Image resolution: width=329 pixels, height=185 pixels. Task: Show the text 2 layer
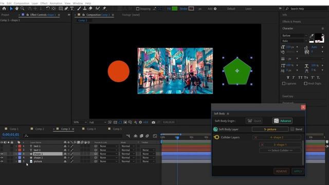(x=2, y=150)
